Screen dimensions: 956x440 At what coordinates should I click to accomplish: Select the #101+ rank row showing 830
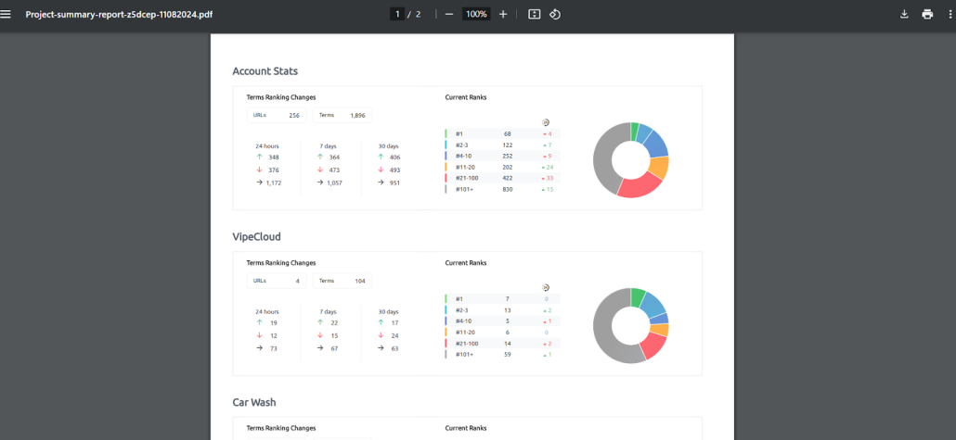coord(502,189)
